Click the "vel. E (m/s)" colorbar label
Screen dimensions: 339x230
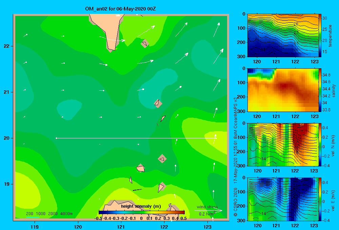(333, 200)
